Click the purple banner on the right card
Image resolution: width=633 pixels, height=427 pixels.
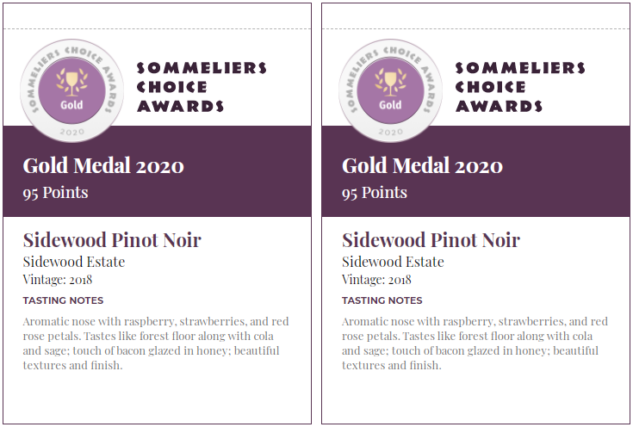tap(475, 171)
